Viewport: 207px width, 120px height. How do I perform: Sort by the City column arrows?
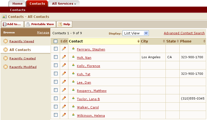tap(164, 41)
